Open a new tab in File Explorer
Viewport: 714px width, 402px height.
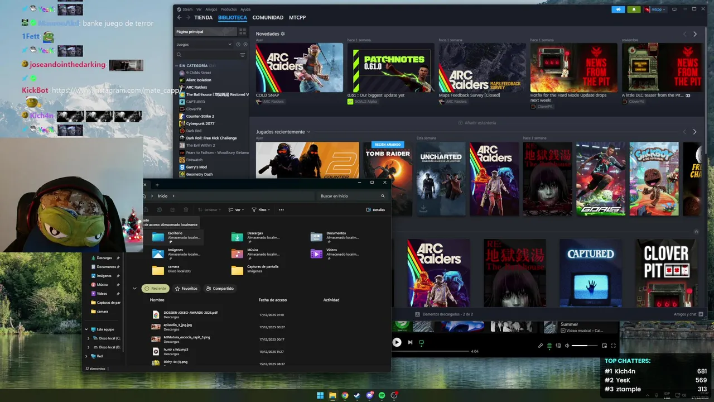[x=157, y=185]
